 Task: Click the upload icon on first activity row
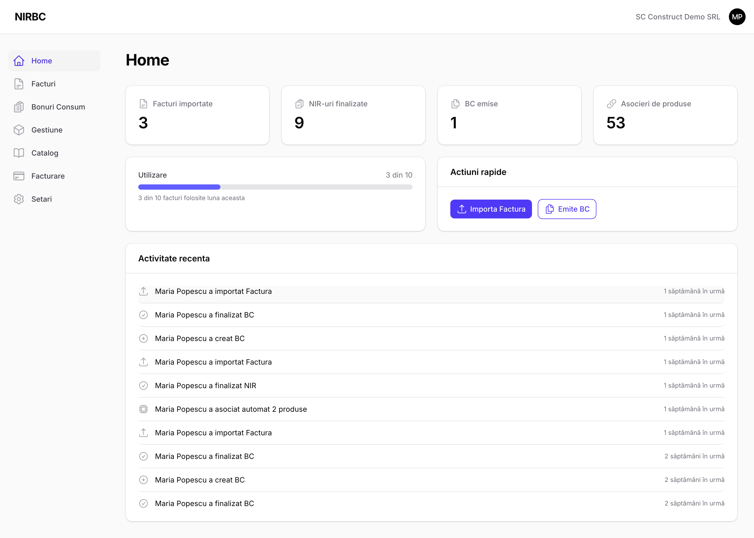point(143,291)
